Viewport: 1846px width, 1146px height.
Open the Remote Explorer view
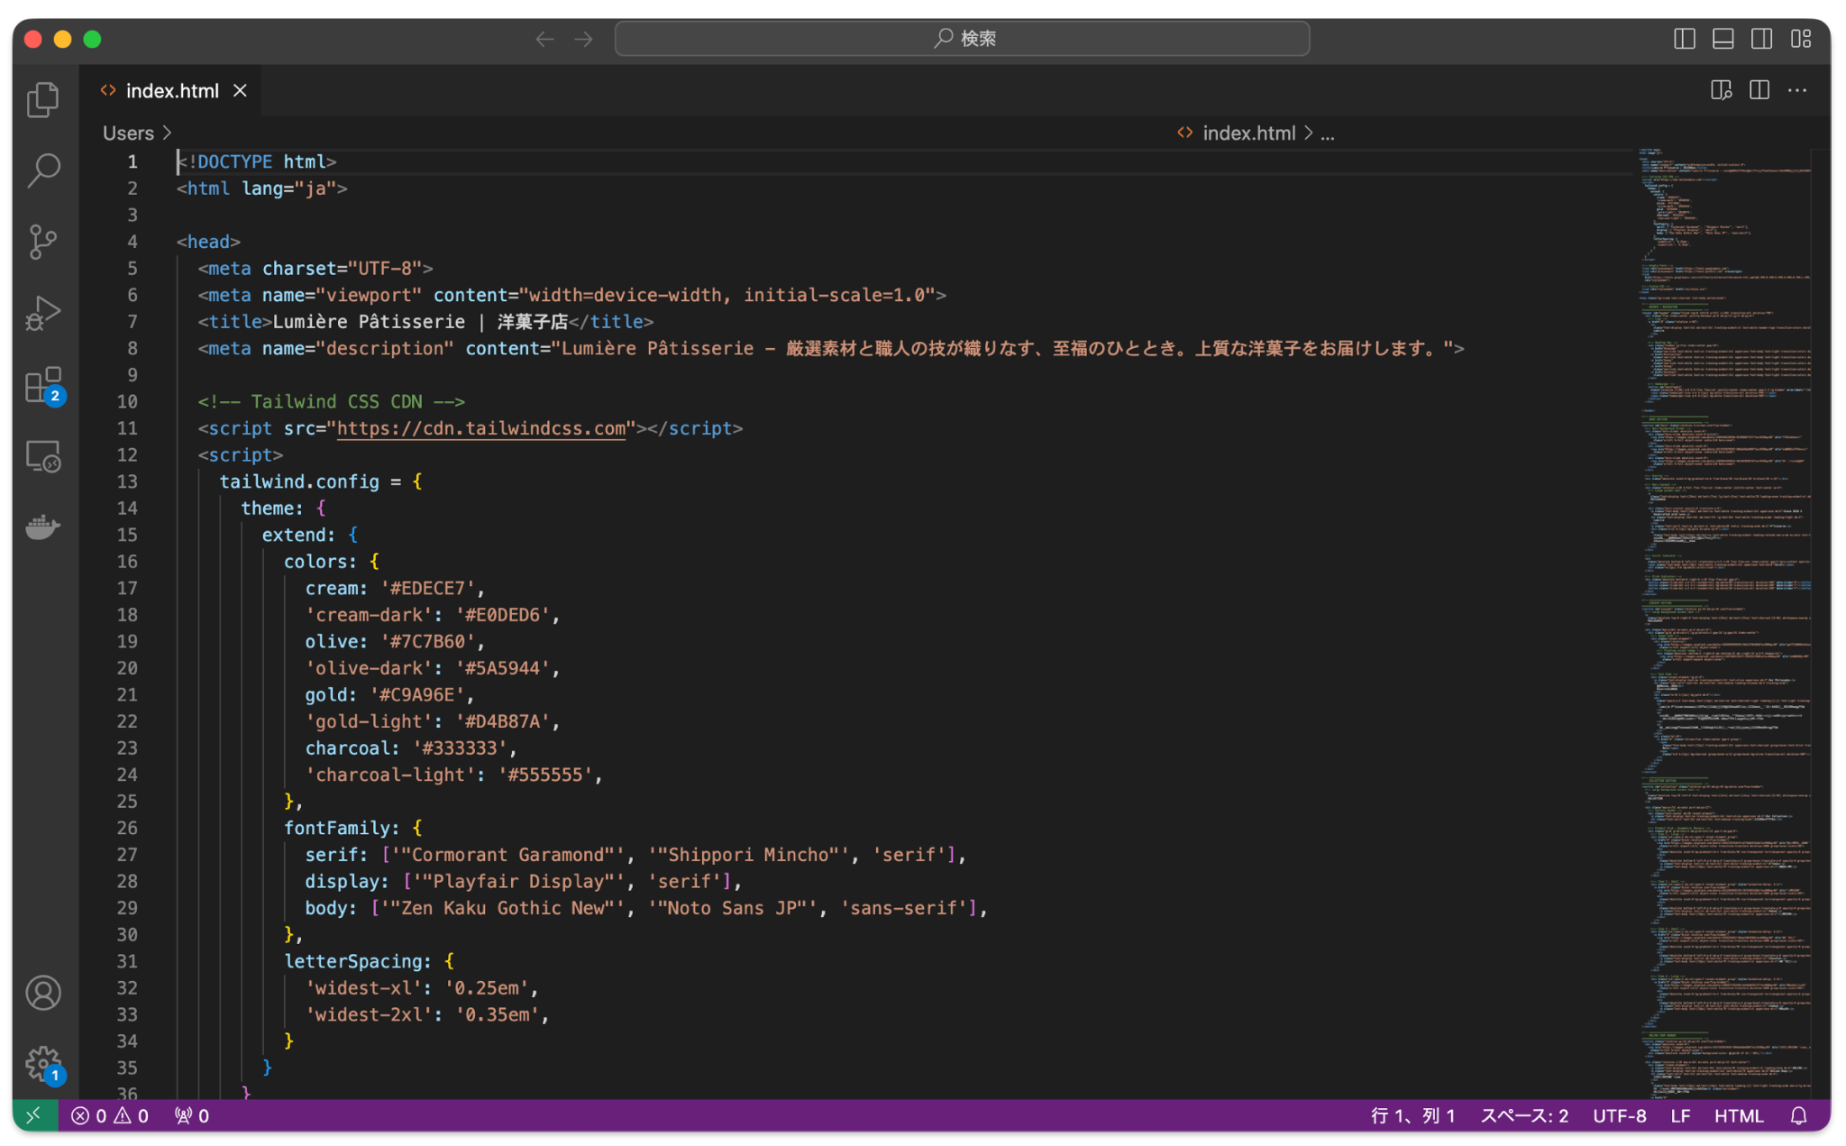click(x=43, y=456)
